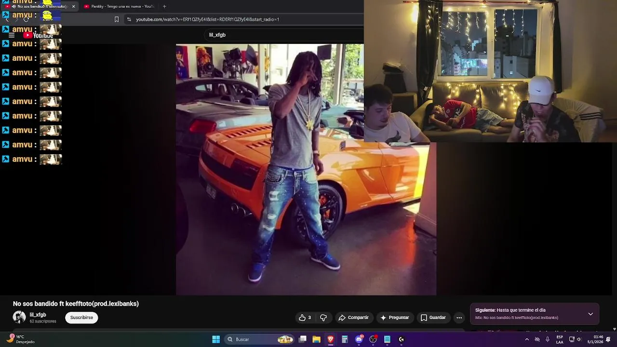Open File Explorer from the taskbar
Image resolution: width=617 pixels, height=347 pixels.
316,339
